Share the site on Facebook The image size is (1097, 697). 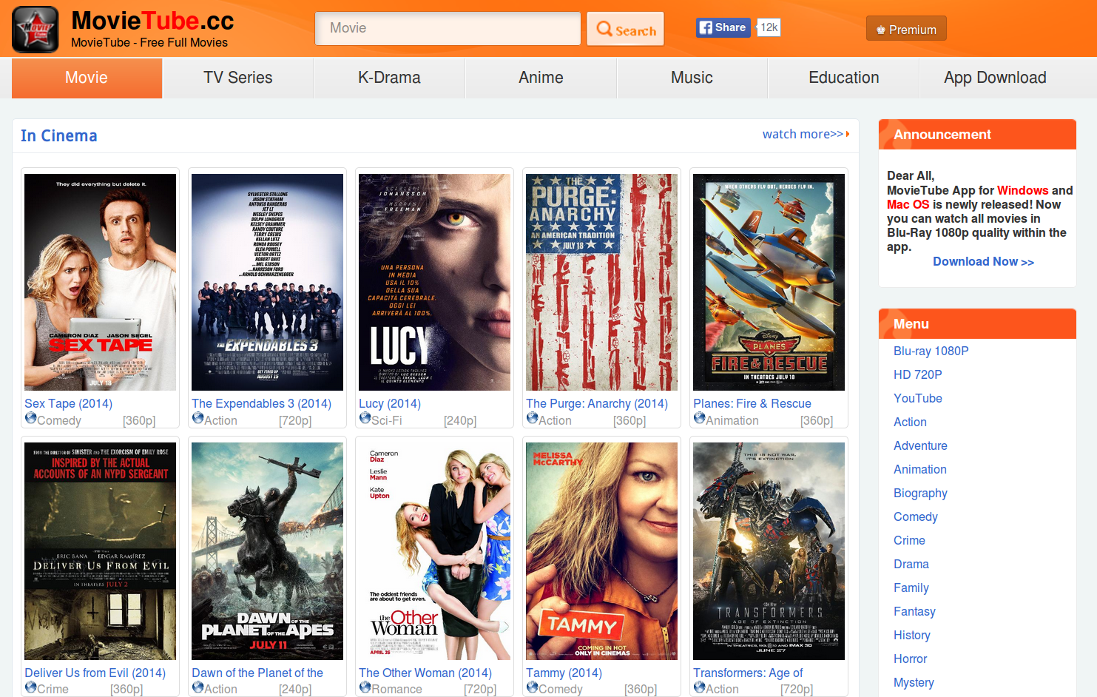pyautogui.click(x=723, y=27)
